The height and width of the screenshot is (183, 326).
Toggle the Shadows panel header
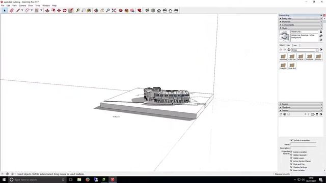pyautogui.click(x=301, y=107)
